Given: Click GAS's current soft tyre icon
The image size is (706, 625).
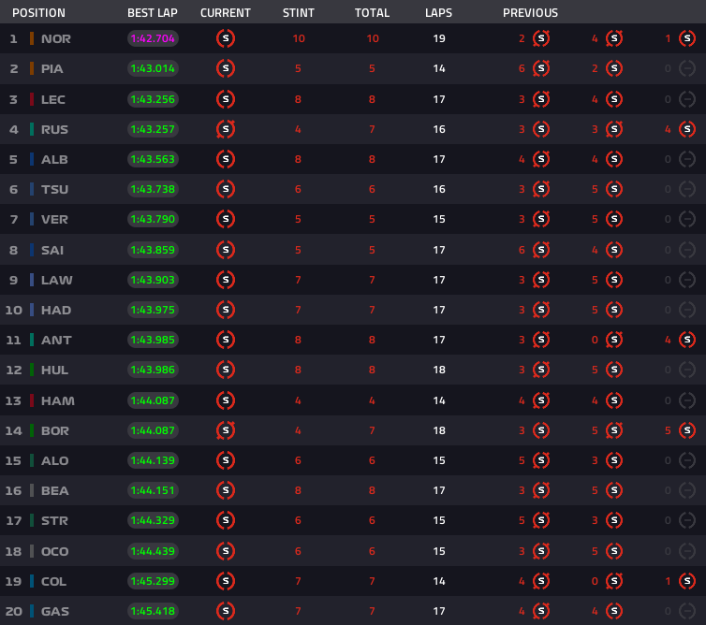Looking at the screenshot, I should [x=226, y=611].
